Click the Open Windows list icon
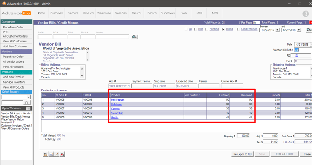The width and height of the screenshot is (312, 165). point(28,108)
